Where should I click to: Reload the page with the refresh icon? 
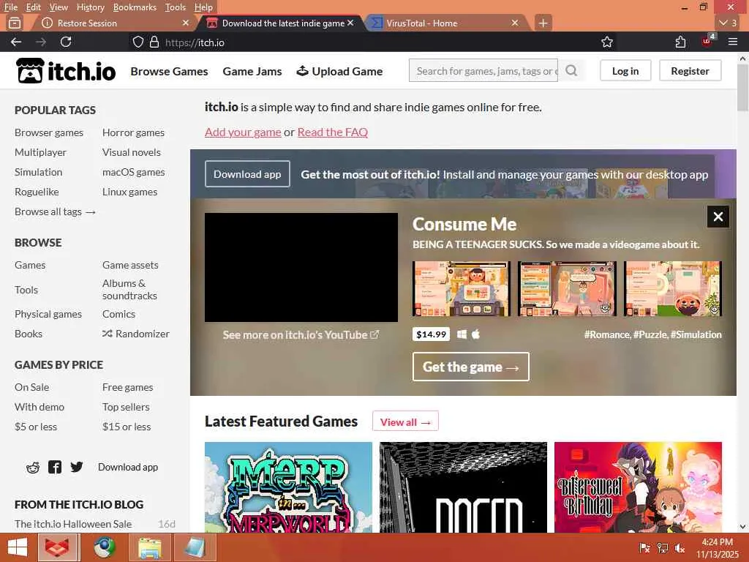pos(66,42)
